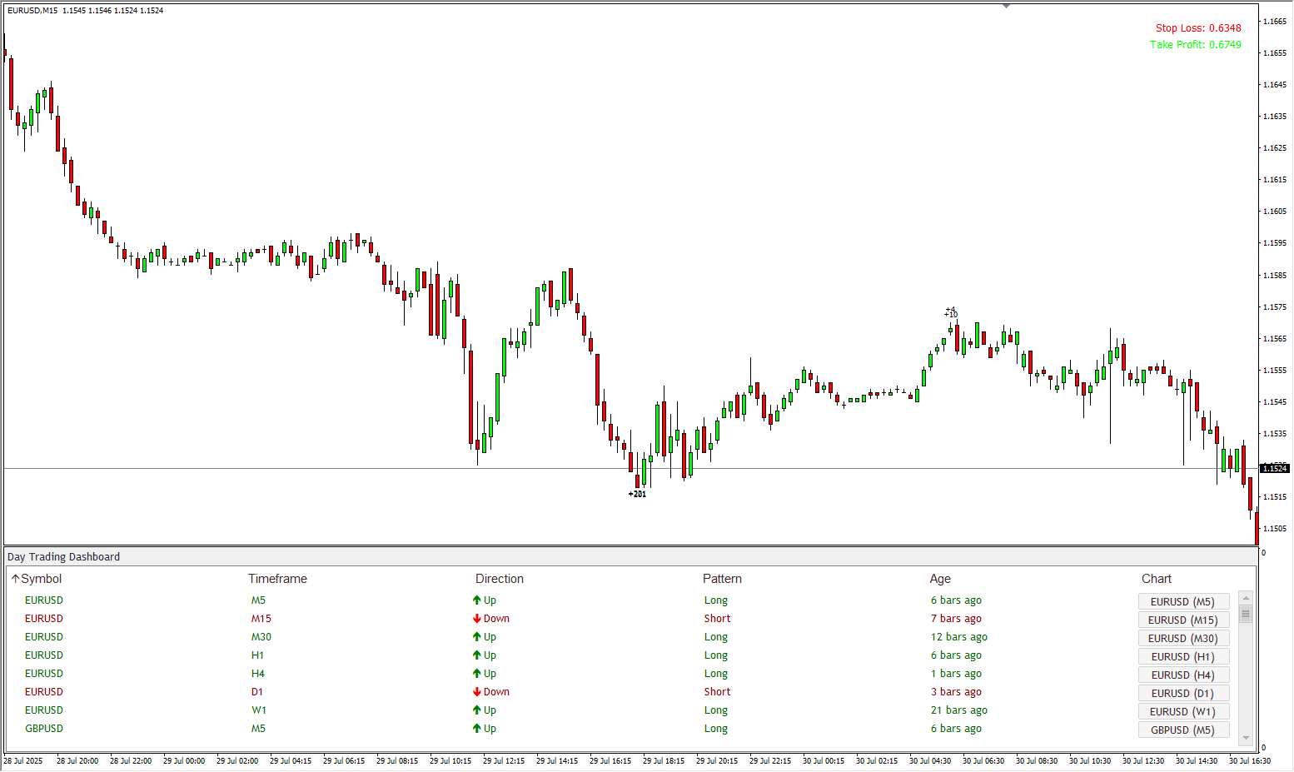Click the 1.1524 current price label

[x=1274, y=469]
